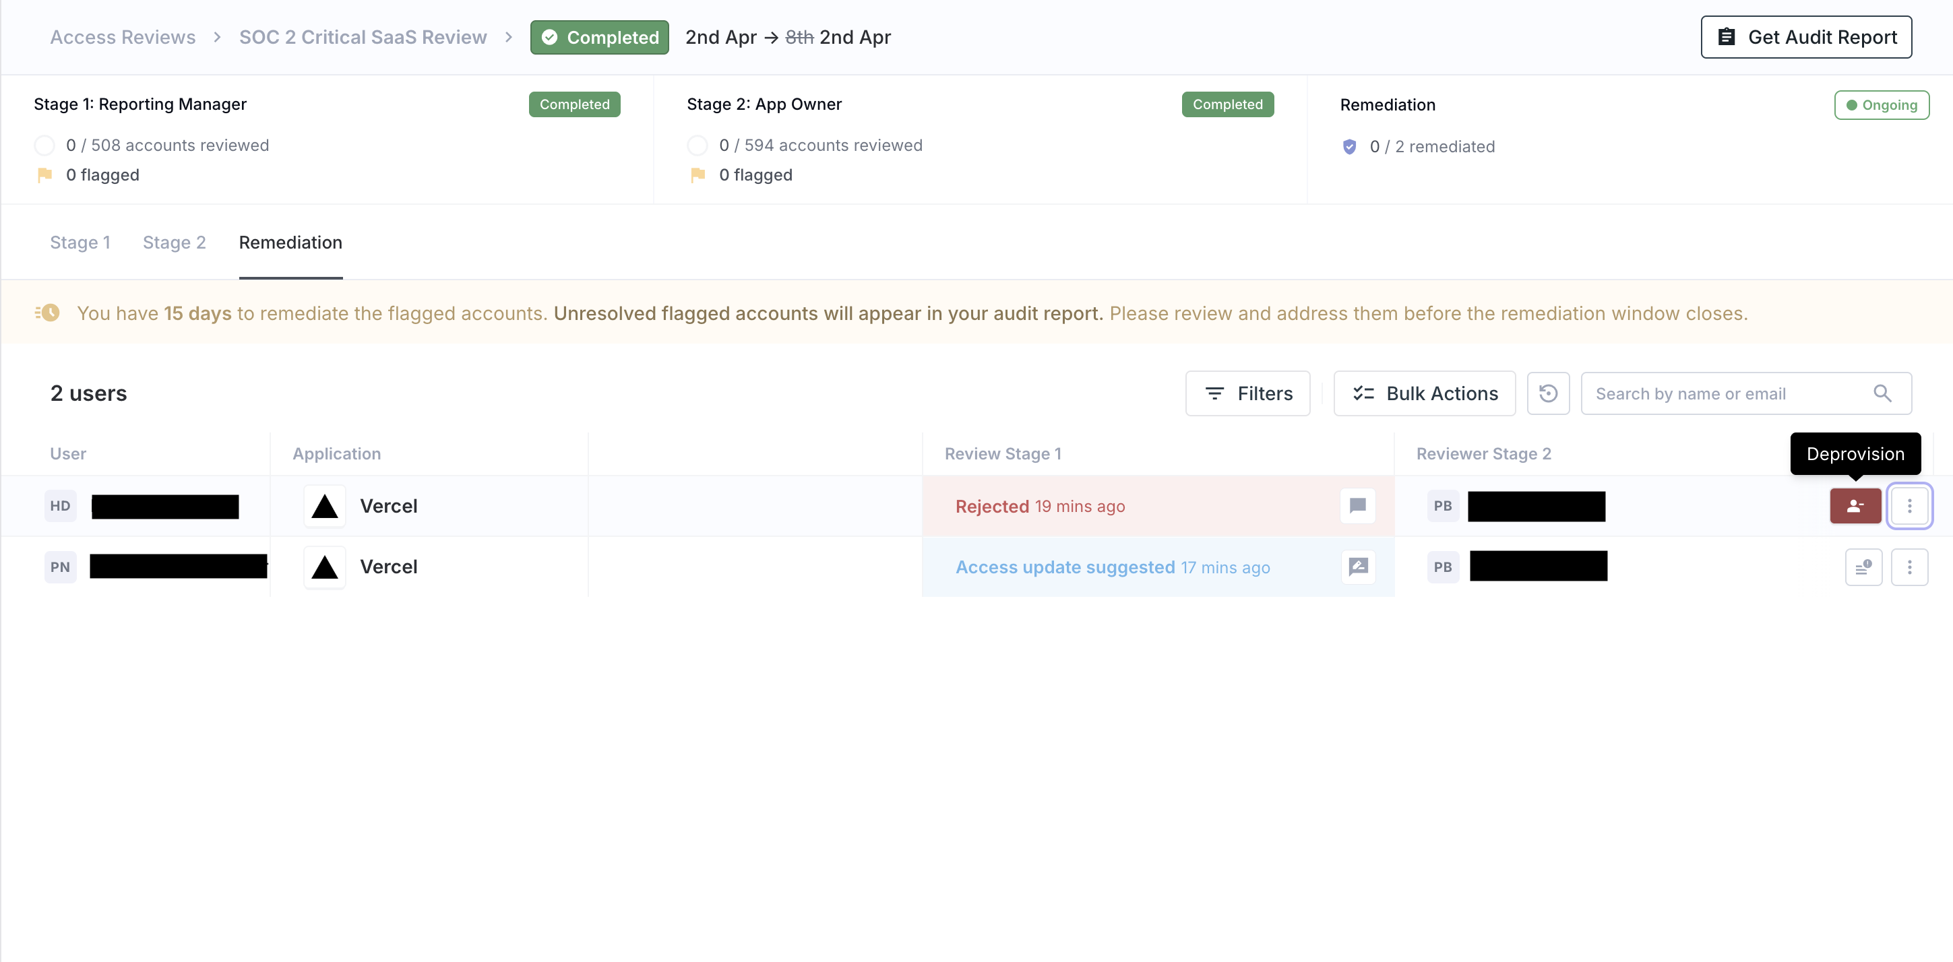The height and width of the screenshot is (962, 1953).
Task: Open the SOC 2 Critical SaaS Review breadcrumb
Action: coord(363,37)
